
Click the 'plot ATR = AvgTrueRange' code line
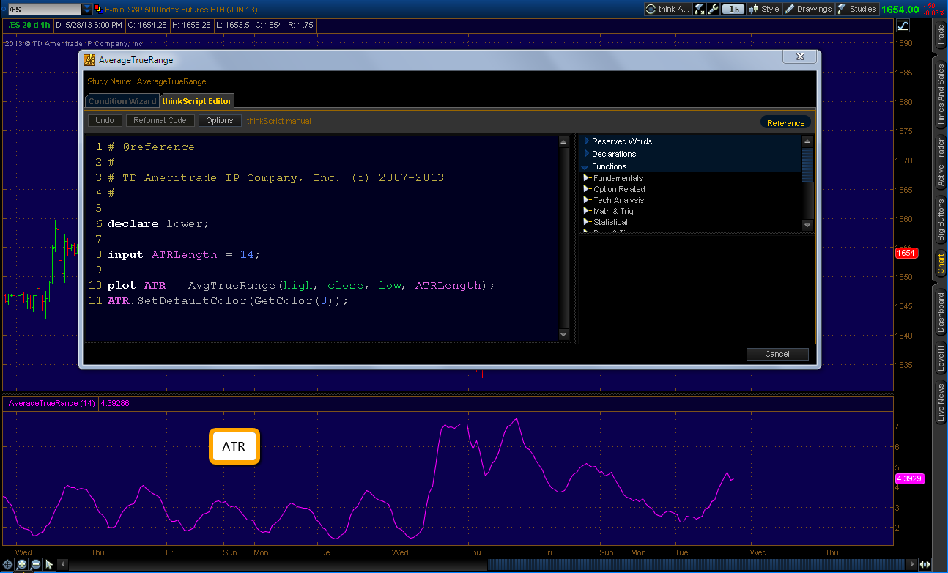[x=301, y=285]
